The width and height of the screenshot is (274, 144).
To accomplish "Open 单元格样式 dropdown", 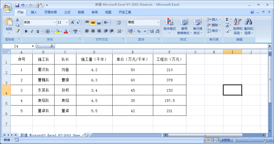I will coord(198,26).
